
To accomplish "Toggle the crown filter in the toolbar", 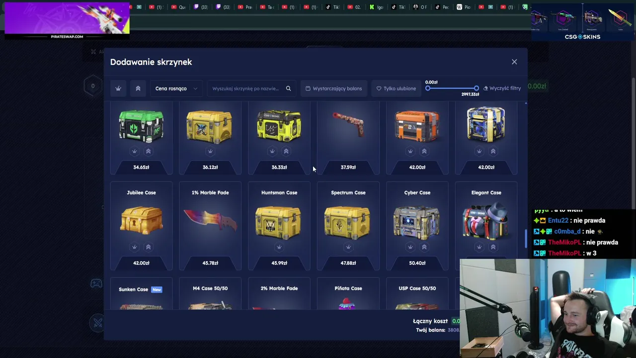I will coord(118,89).
